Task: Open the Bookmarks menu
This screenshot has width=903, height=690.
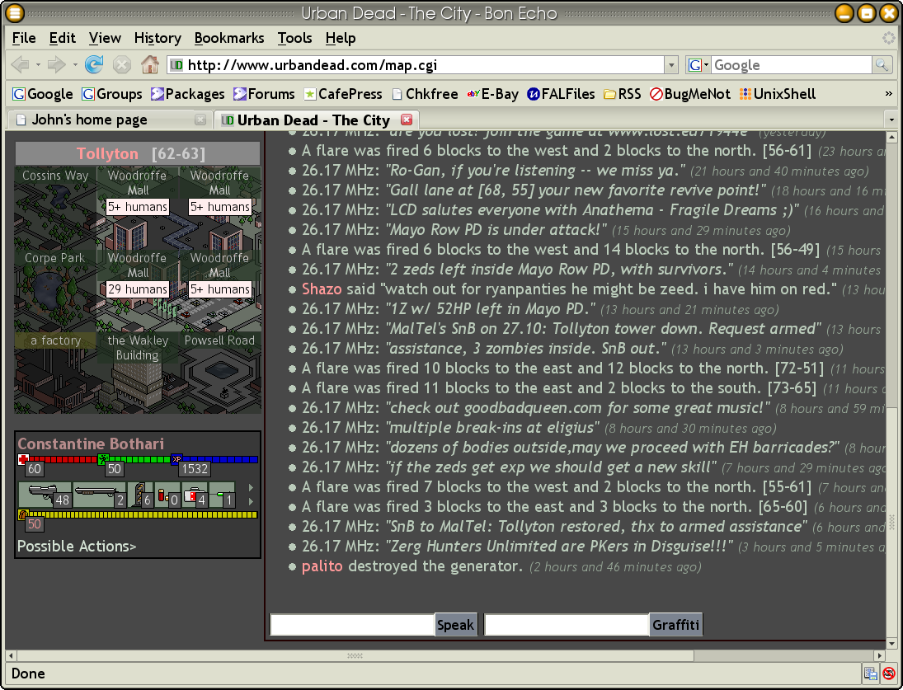Action: click(x=229, y=38)
